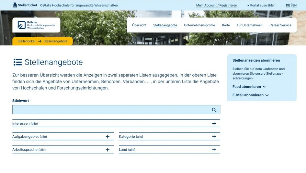Expand Feed abonnieren section
306x173 pixels.
249,87
